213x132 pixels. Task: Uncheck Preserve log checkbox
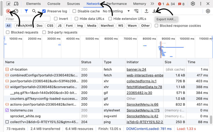click(44, 11)
